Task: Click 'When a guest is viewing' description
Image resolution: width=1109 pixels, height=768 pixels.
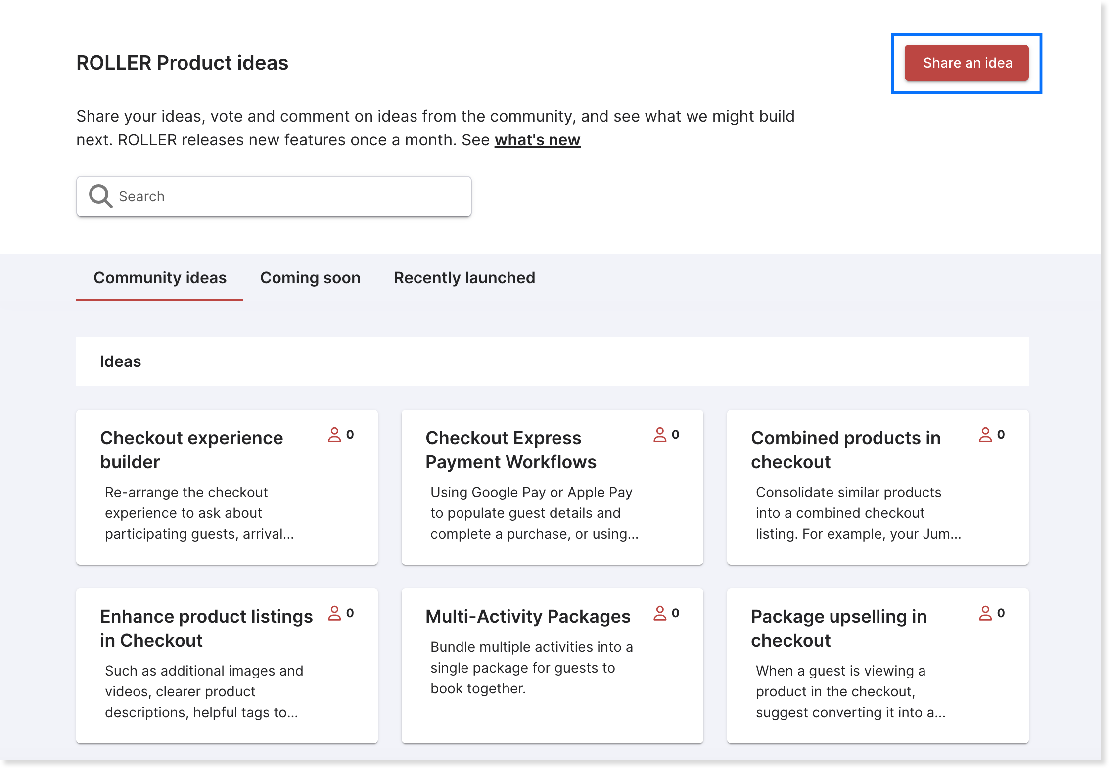Action: point(850,691)
